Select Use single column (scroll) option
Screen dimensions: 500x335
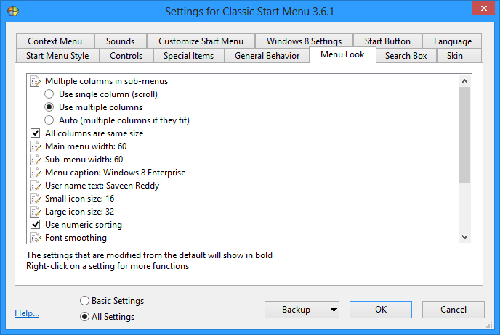[49, 94]
